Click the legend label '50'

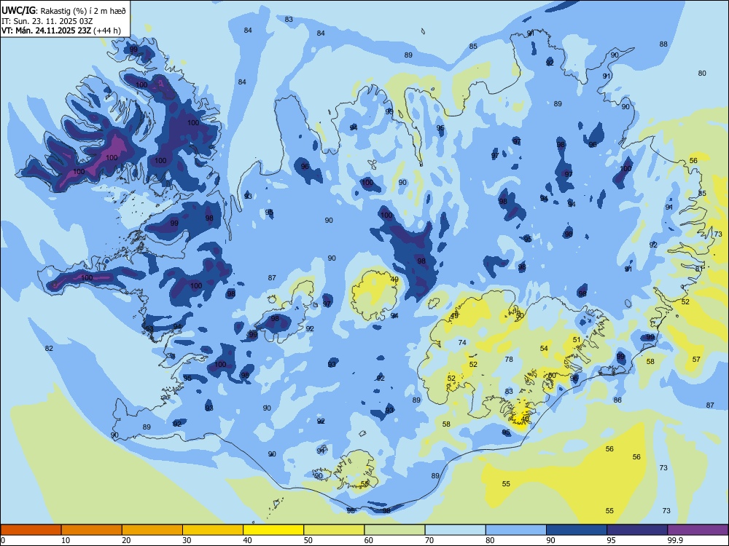308,540
